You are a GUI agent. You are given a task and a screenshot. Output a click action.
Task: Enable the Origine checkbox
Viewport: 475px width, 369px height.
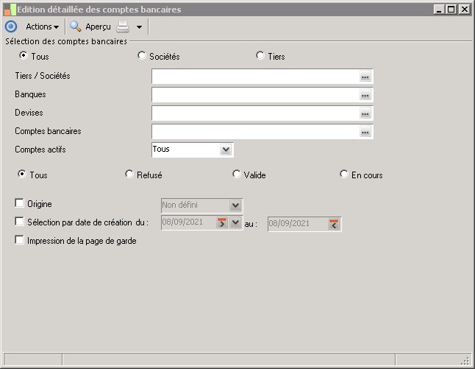point(20,203)
